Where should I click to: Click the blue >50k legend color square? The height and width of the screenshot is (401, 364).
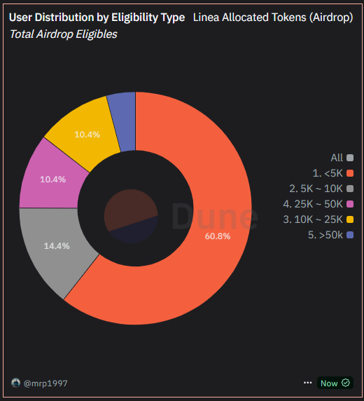coord(350,235)
